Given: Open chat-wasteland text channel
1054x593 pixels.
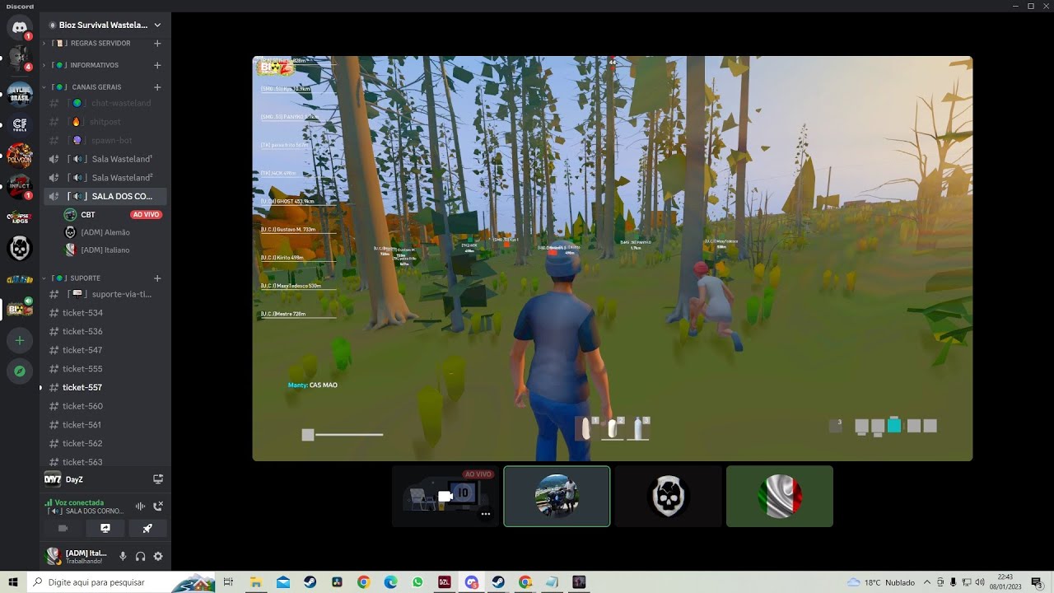Looking at the screenshot, I should tap(105, 103).
